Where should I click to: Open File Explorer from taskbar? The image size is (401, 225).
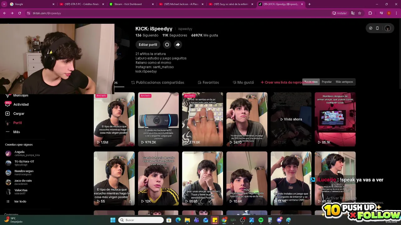(x=187, y=220)
